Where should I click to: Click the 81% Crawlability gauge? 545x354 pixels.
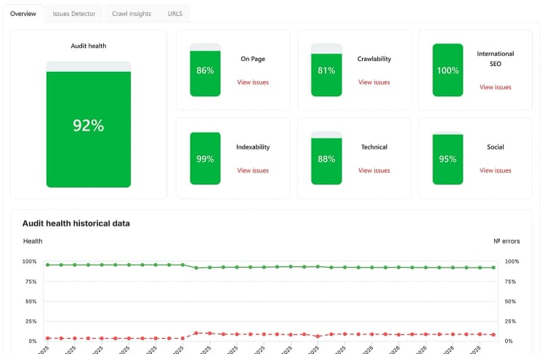326,70
